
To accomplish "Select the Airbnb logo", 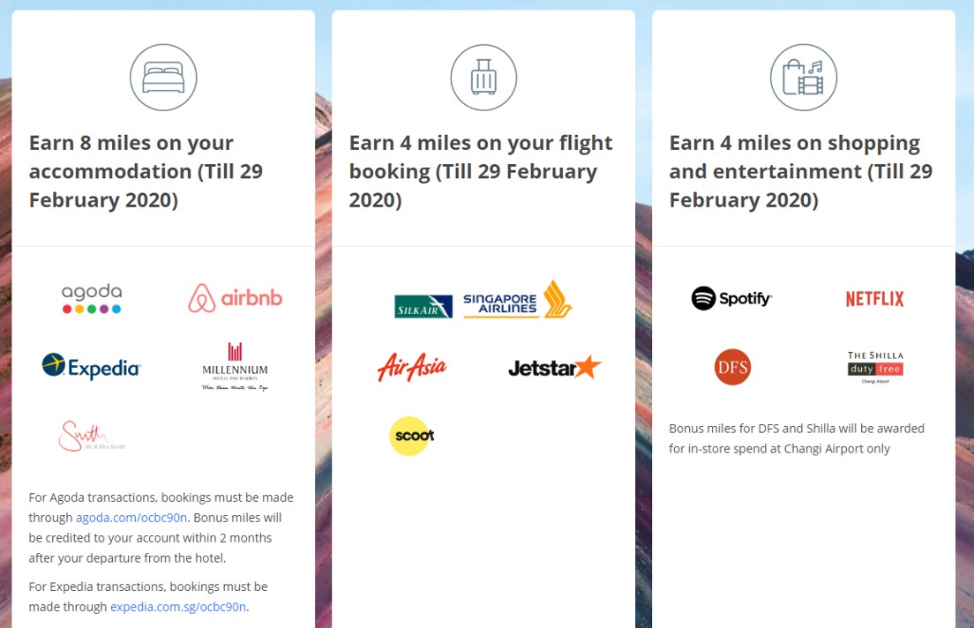I will tap(236, 298).
